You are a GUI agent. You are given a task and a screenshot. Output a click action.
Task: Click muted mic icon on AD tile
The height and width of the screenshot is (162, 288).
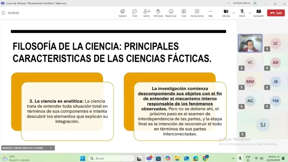[267, 68]
